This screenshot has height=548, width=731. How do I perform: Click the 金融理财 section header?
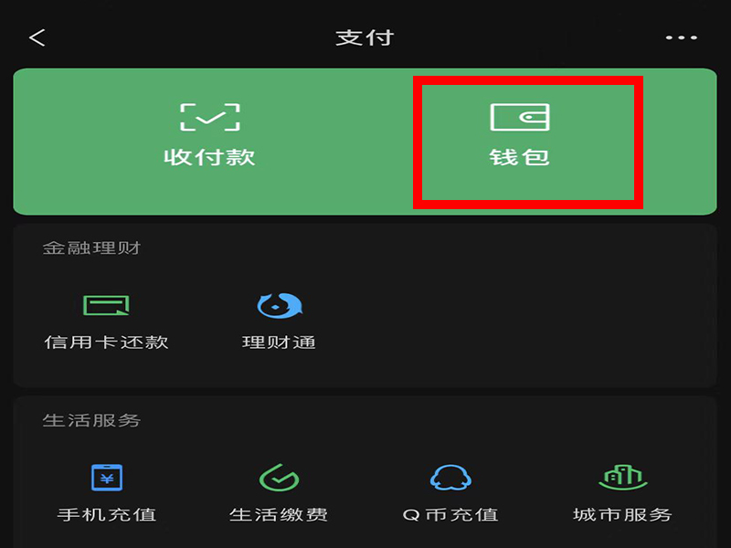pyautogui.click(x=91, y=248)
